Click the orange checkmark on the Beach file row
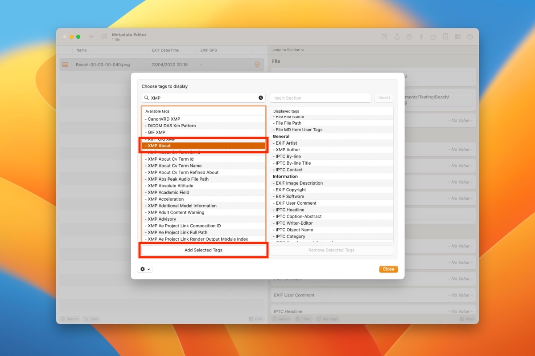Screen dimensions: 535x356 tap(257, 65)
